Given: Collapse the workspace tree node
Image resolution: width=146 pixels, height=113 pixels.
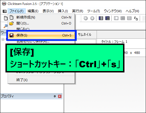Looking at the screenshot, I should [3, 39].
